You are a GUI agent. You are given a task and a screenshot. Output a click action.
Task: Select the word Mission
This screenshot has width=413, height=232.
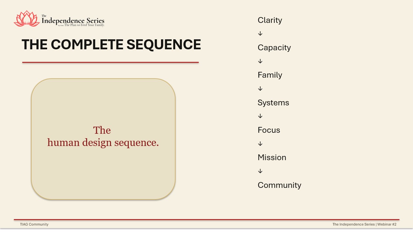pyautogui.click(x=272, y=158)
